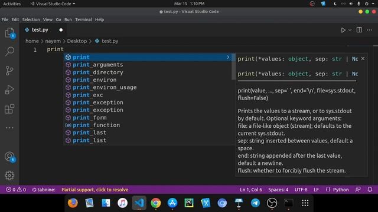The image size is (378, 212).
Task: Click the suggestion list scrollbar
Action: point(233,67)
